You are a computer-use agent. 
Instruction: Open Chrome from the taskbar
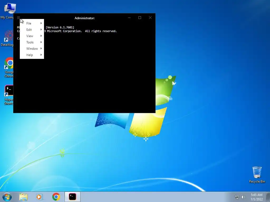(56, 197)
